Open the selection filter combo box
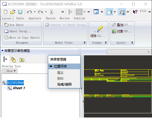Image resolution: width=152 pixels, height=122 pixels. (129, 52)
